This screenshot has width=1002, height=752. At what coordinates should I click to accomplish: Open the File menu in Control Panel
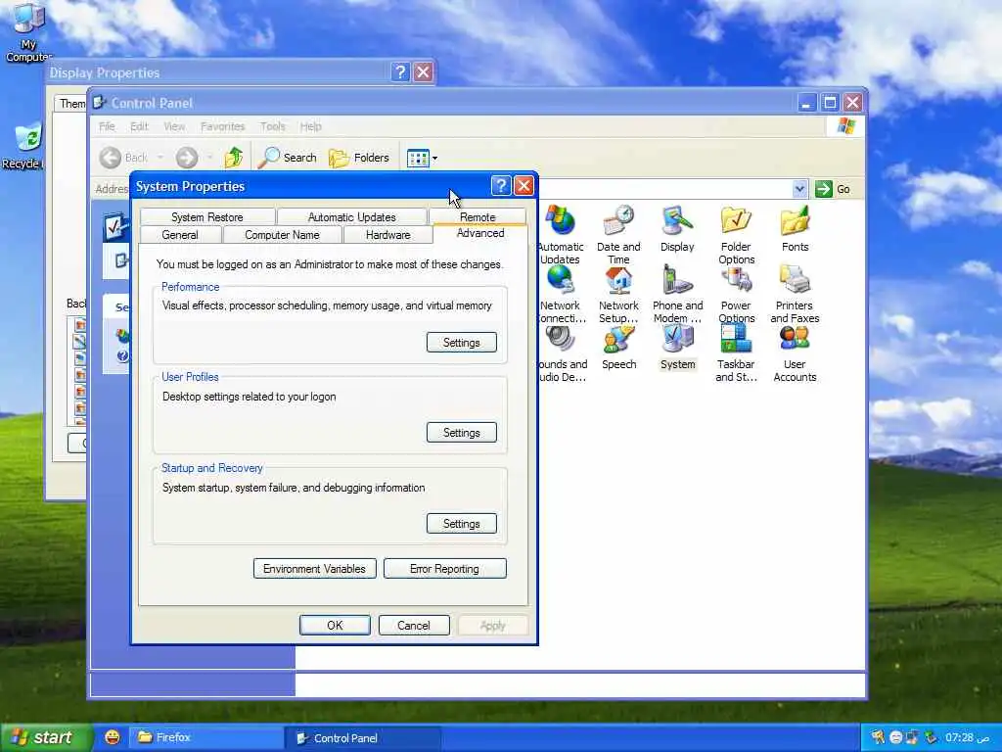pyautogui.click(x=107, y=126)
